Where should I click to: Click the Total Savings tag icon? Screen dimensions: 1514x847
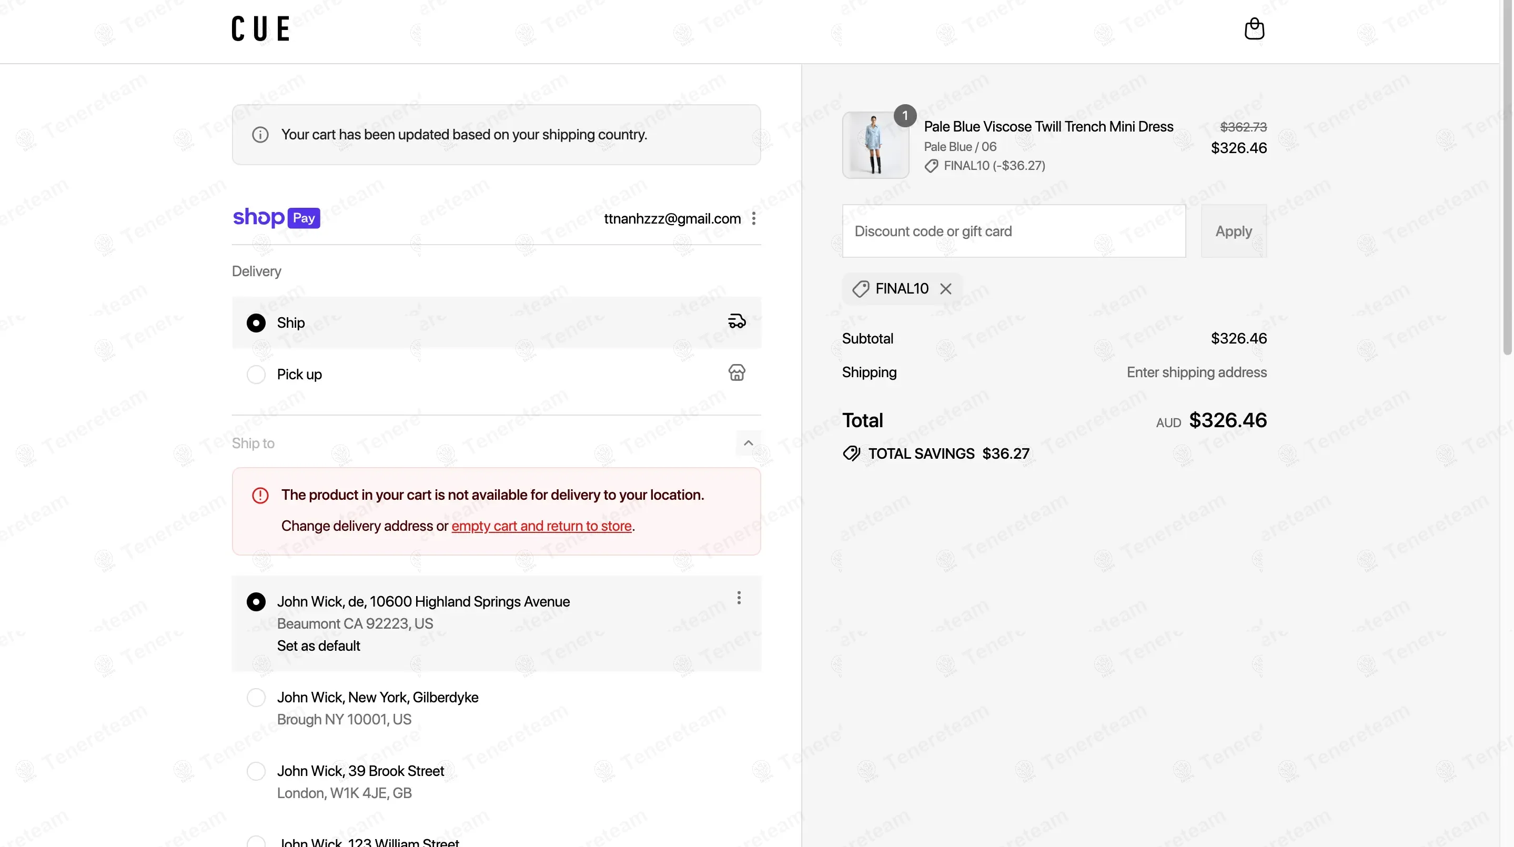[x=852, y=454]
